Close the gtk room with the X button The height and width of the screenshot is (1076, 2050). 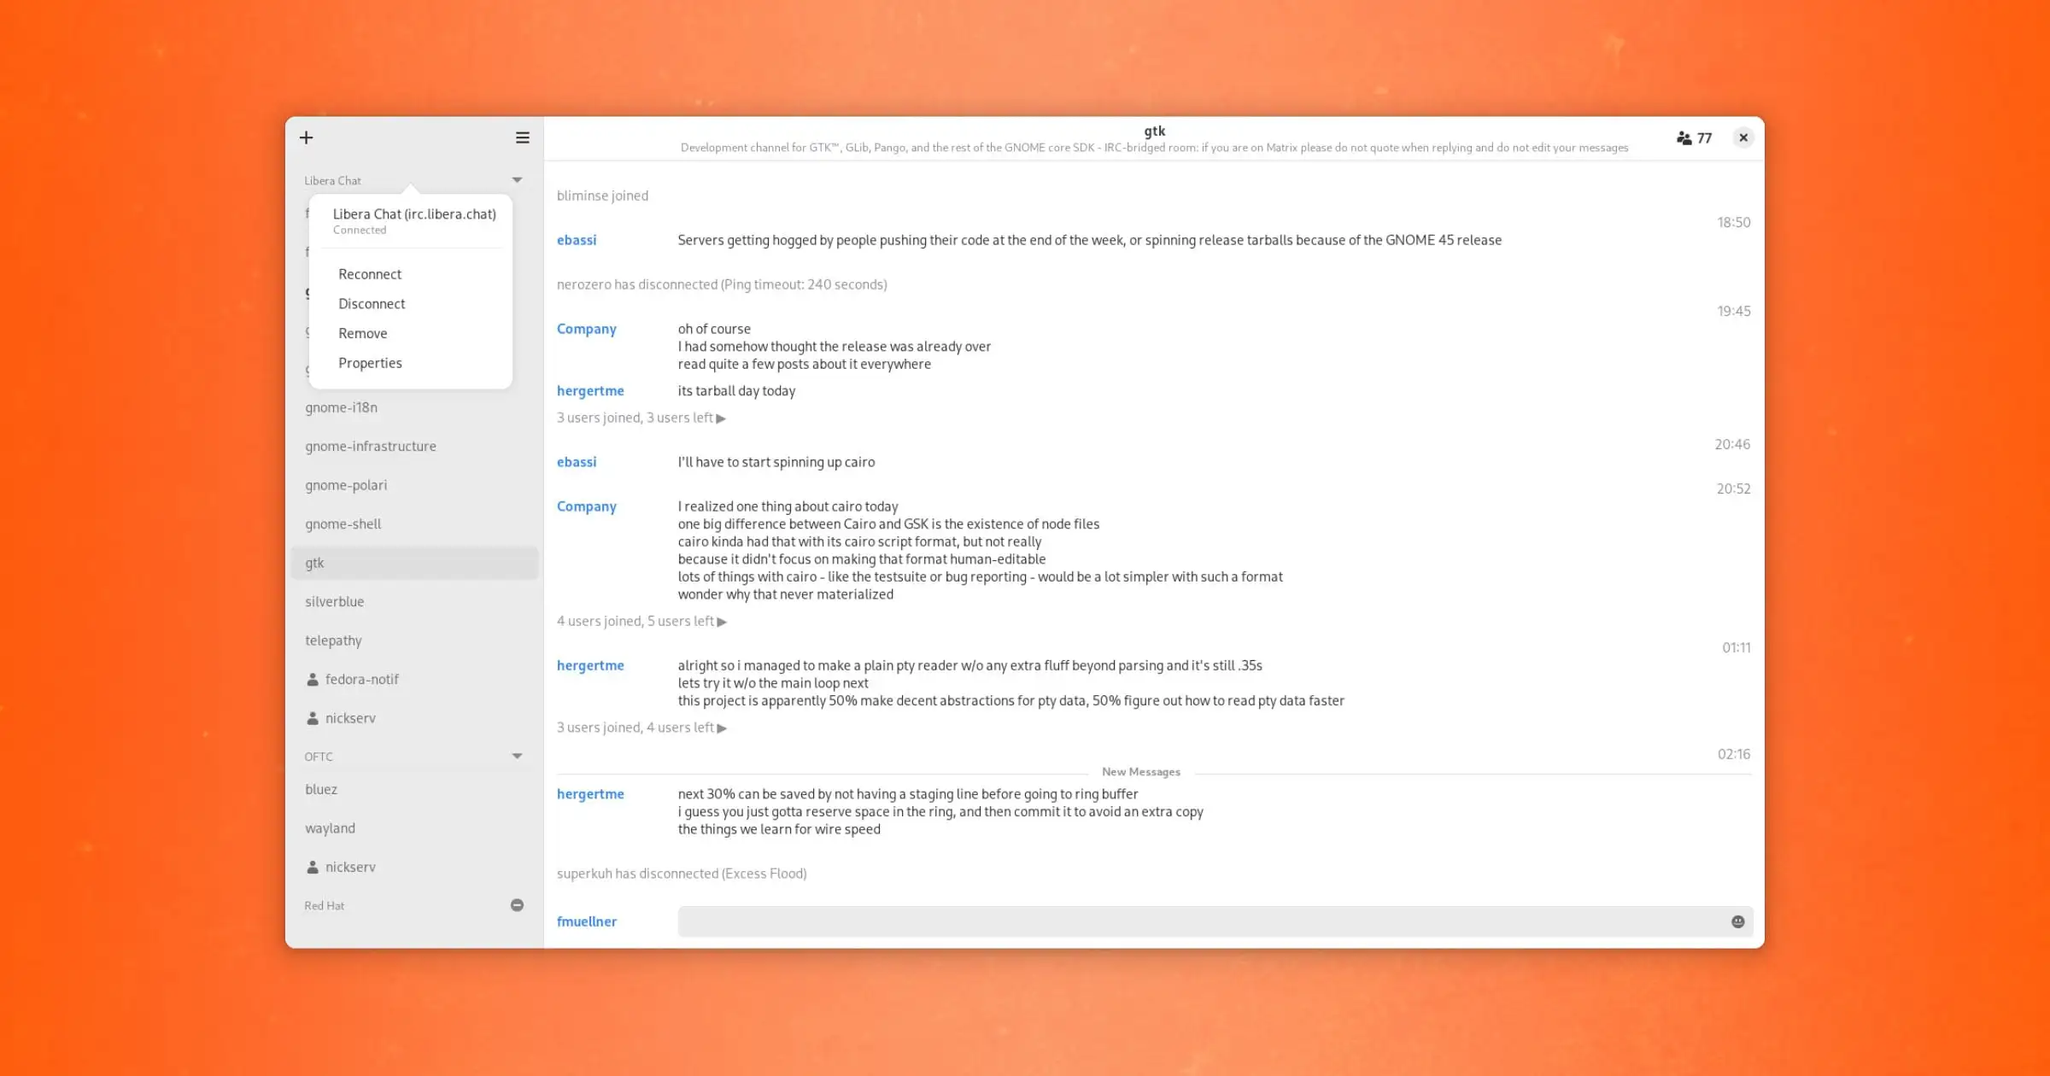1743,137
